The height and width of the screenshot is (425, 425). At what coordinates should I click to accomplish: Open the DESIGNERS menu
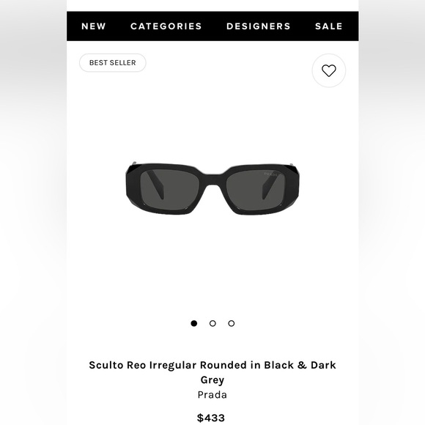259,26
